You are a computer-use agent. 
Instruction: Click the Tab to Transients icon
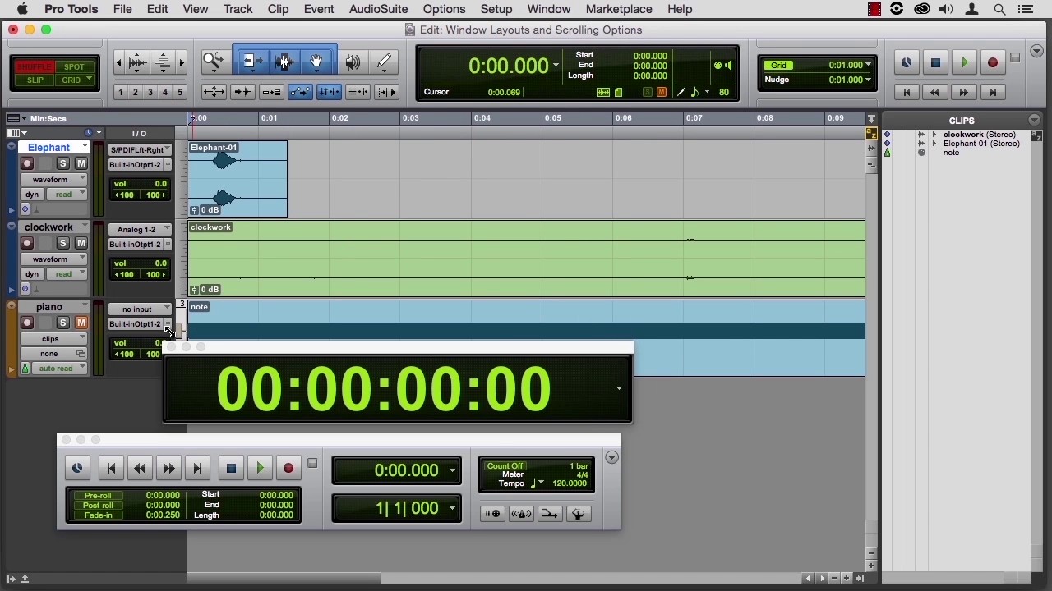[x=242, y=92]
